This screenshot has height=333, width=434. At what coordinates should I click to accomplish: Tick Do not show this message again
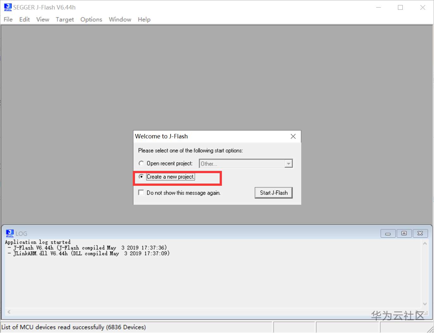point(141,192)
